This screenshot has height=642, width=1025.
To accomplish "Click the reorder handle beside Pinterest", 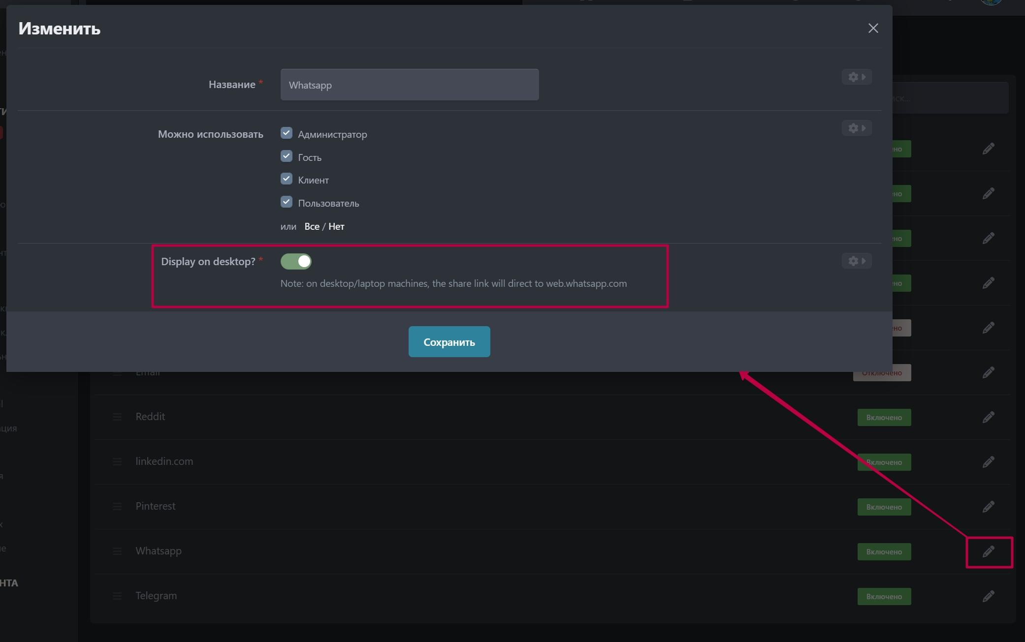I will pos(117,506).
